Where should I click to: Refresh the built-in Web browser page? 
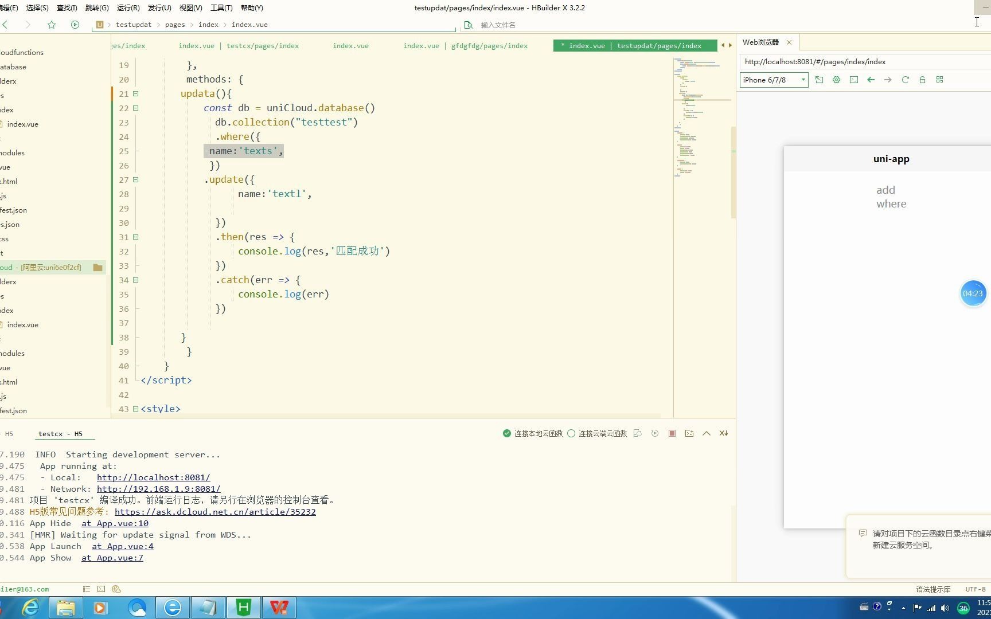(x=905, y=80)
